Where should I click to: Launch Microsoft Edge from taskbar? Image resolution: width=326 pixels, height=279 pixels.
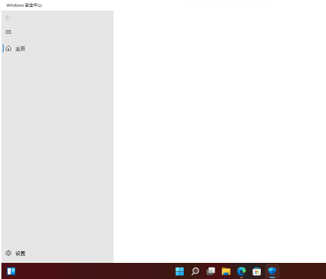pyautogui.click(x=241, y=271)
